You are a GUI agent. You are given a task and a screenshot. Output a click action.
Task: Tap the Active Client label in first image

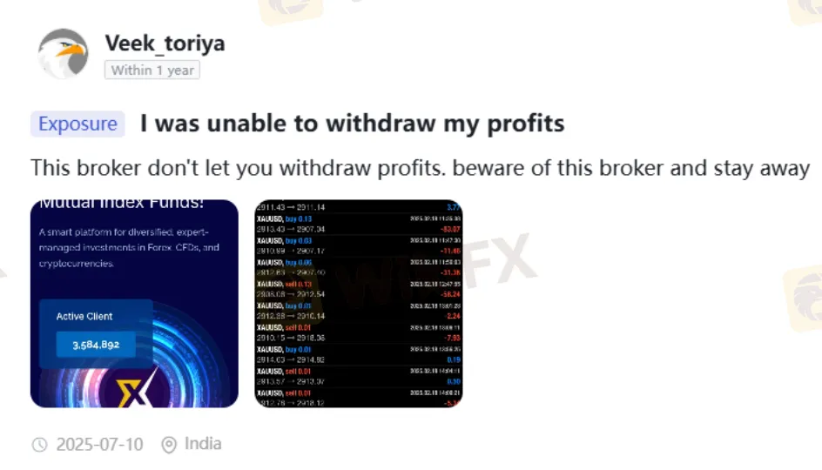coord(84,316)
